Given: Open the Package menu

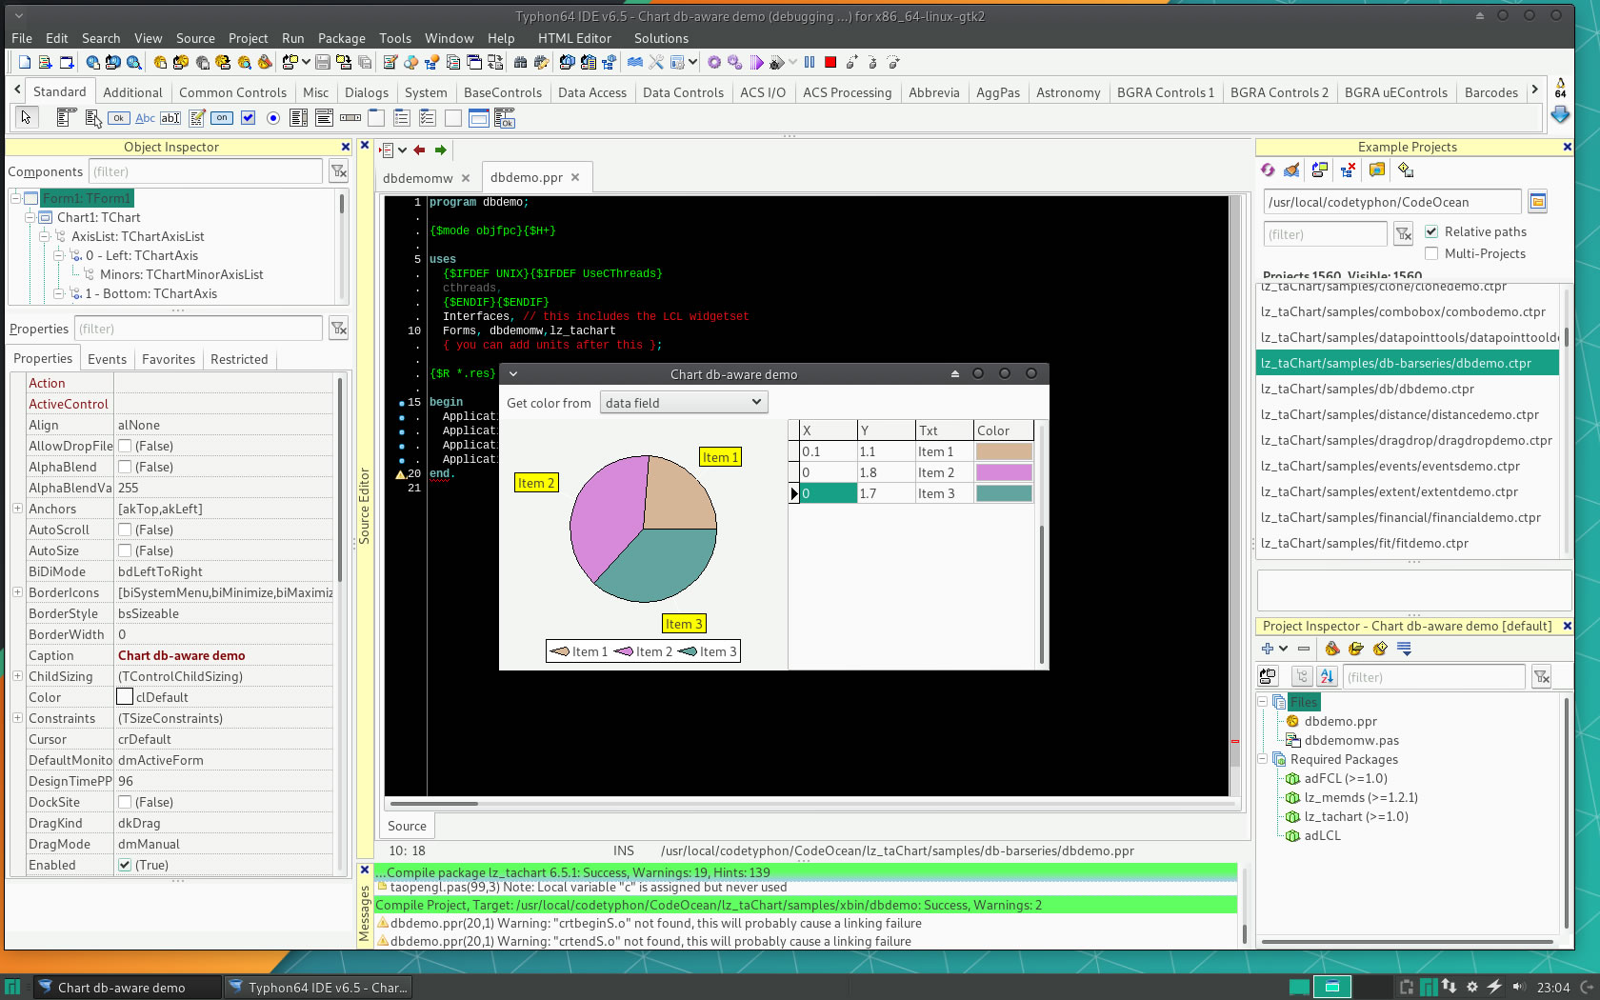Looking at the screenshot, I should (x=341, y=38).
